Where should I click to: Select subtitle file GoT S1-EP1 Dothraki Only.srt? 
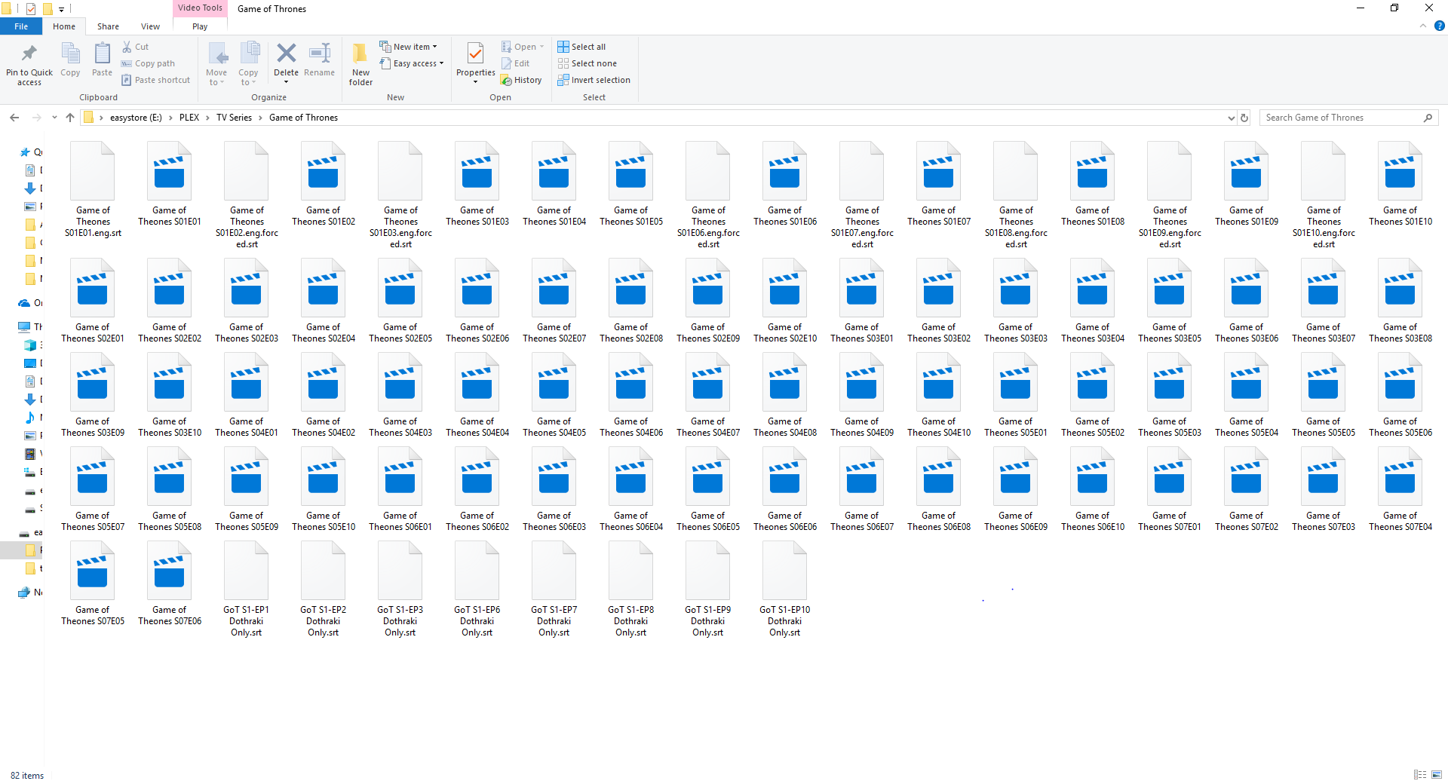coord(247,590)
